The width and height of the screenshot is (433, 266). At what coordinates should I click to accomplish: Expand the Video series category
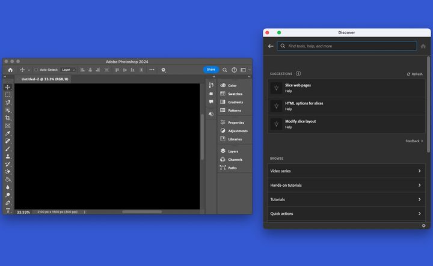tap(346, 171)
